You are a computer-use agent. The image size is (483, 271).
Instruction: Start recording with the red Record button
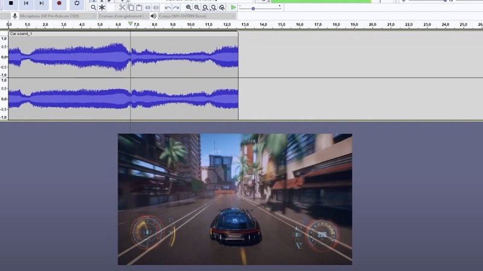[59, 3]
